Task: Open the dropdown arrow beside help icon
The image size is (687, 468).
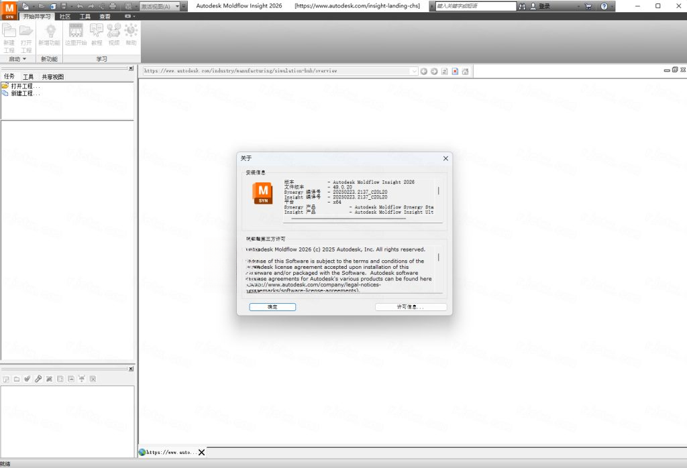Action: point(612,7)
